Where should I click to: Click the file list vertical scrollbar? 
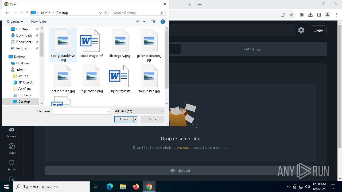(167, 59)
